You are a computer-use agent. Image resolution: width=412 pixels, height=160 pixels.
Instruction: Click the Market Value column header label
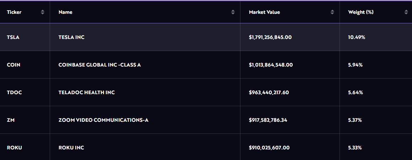click(x=264, y=12)
